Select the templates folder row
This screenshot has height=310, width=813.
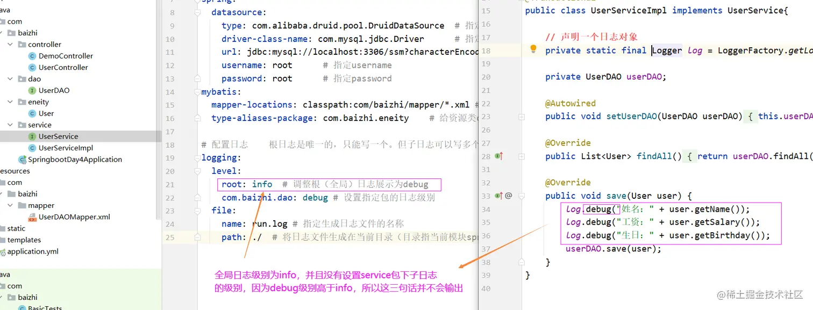[x=81, y=240]
